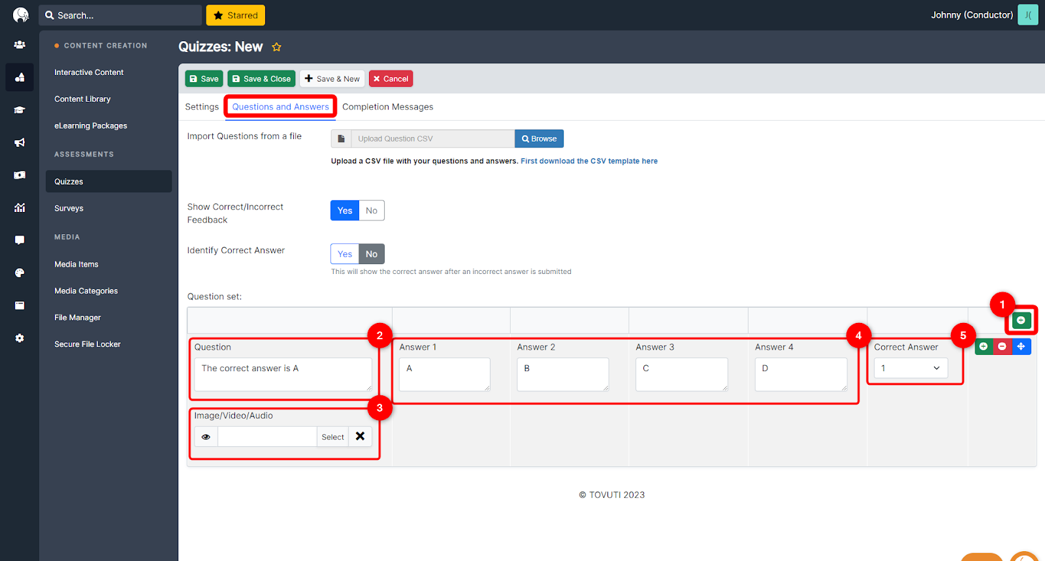Clear selected media with the X icon
This screenshot has height=561, width=1045.
[360, 436]
